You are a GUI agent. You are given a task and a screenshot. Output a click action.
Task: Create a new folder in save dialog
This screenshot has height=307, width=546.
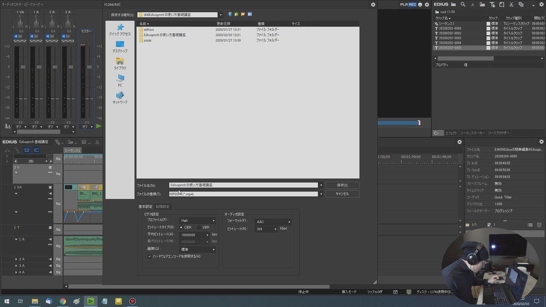243,15
